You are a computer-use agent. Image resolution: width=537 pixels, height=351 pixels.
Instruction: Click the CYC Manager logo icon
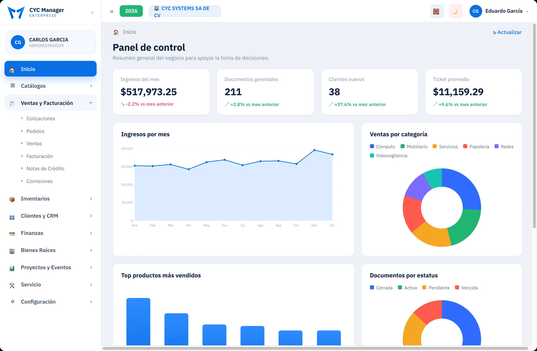(16, 12)
